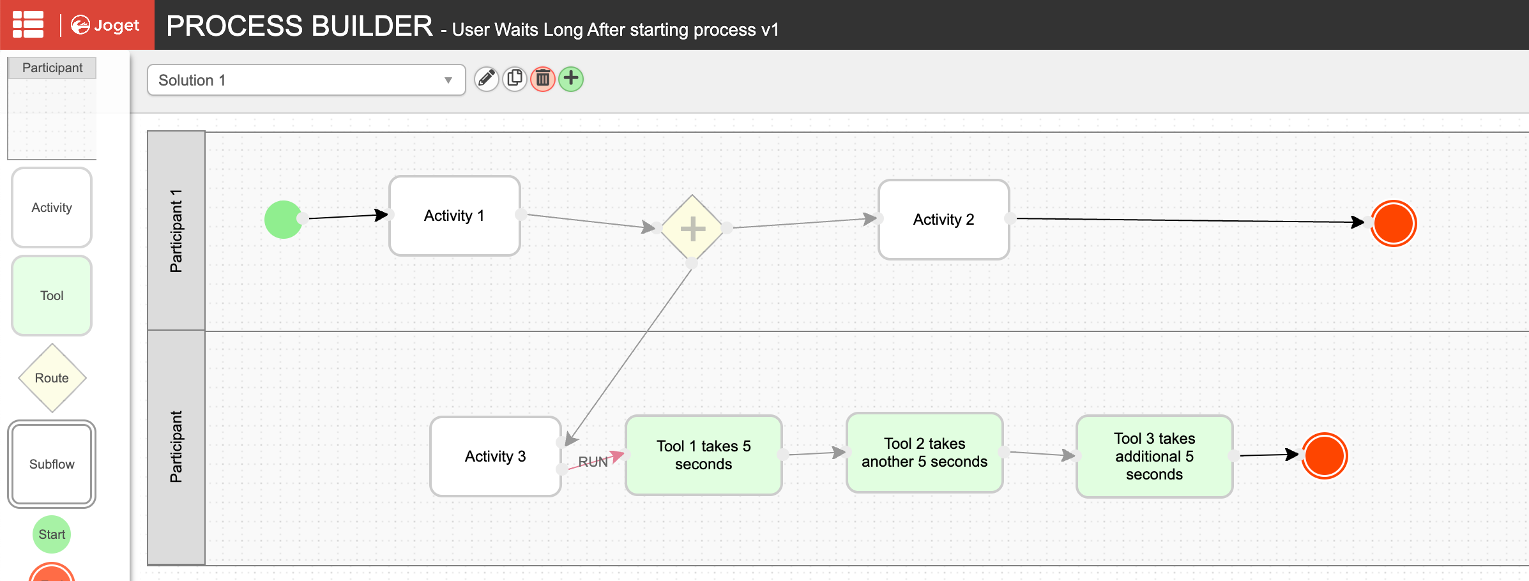Image resolution: width=1529 pixels, height=581 pixels.
Task: Select the plus route gateway diamond
Action: click(x=692, y=229)
